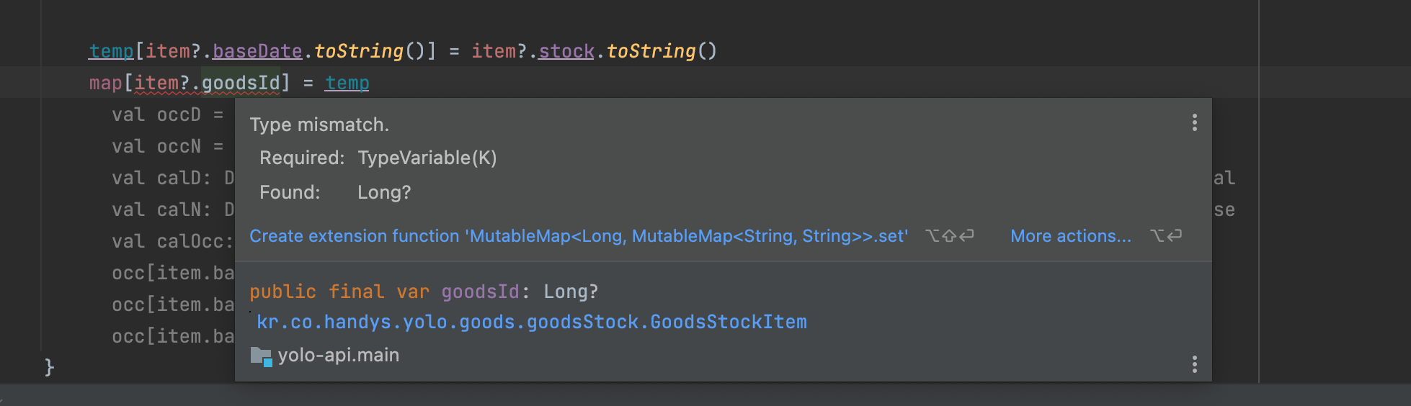Open the kebab menu beside Type mismatch
The height and width of the screenshot is (406, 1411).
[1194, 123]
